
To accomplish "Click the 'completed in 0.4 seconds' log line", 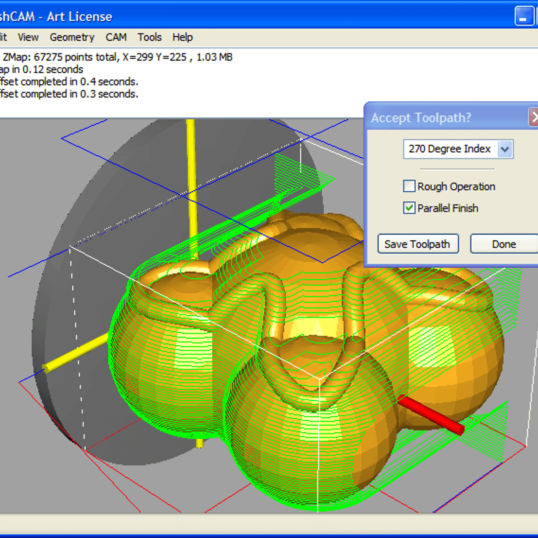I will (69, 82).
